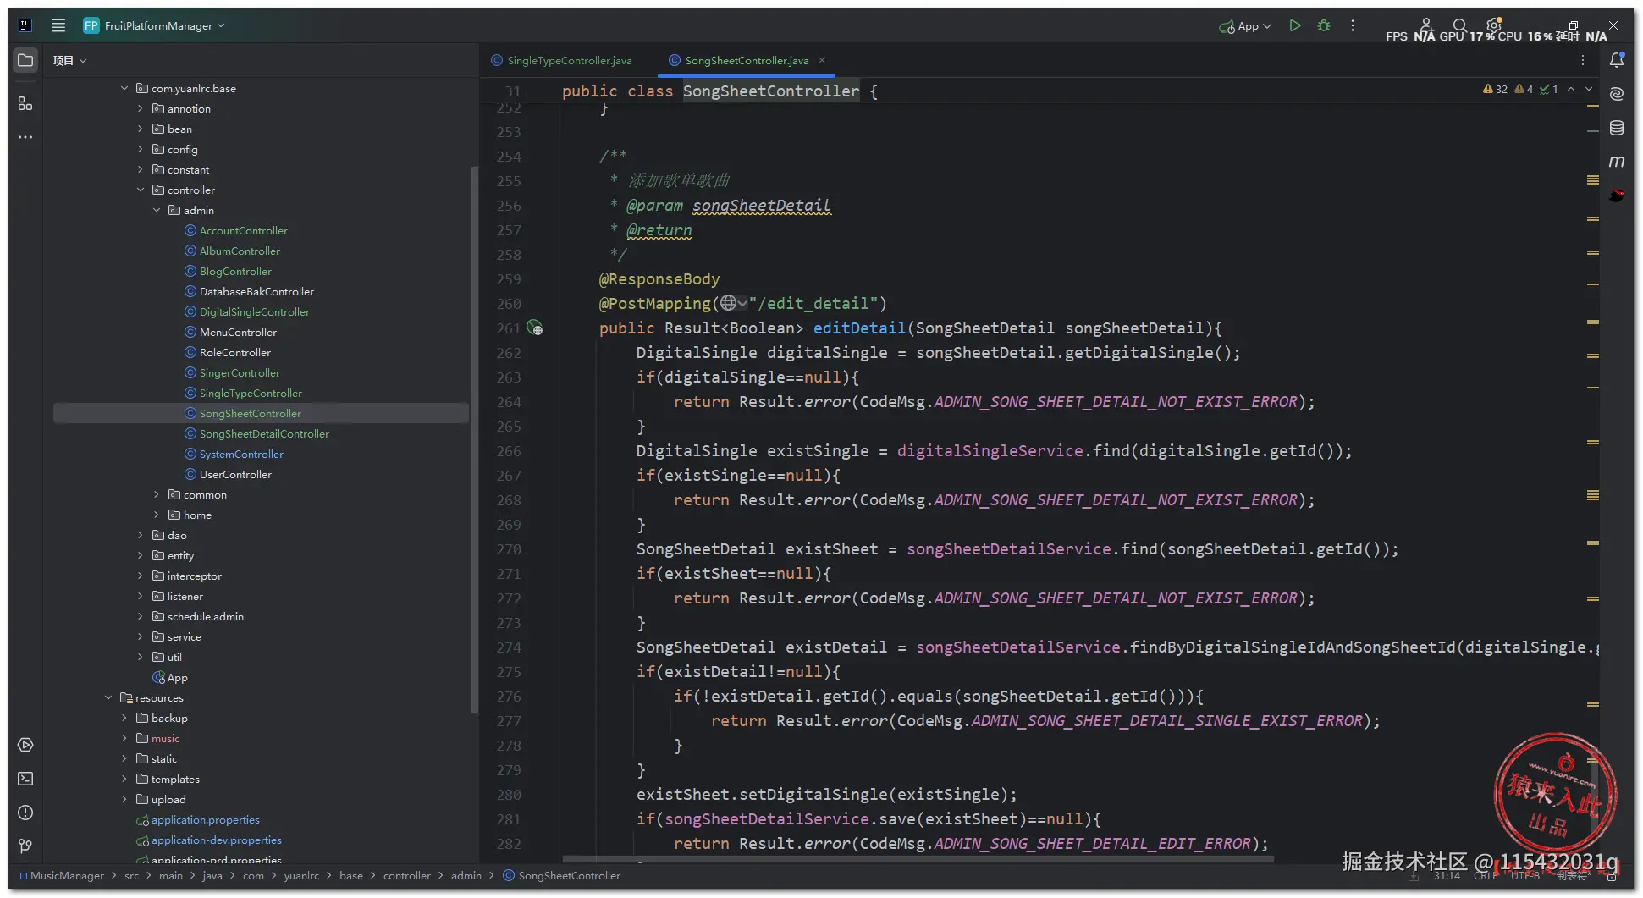The image size is (1643, 898).
Task: Toggle the Project tool window
Action: [x=25, y=60]
